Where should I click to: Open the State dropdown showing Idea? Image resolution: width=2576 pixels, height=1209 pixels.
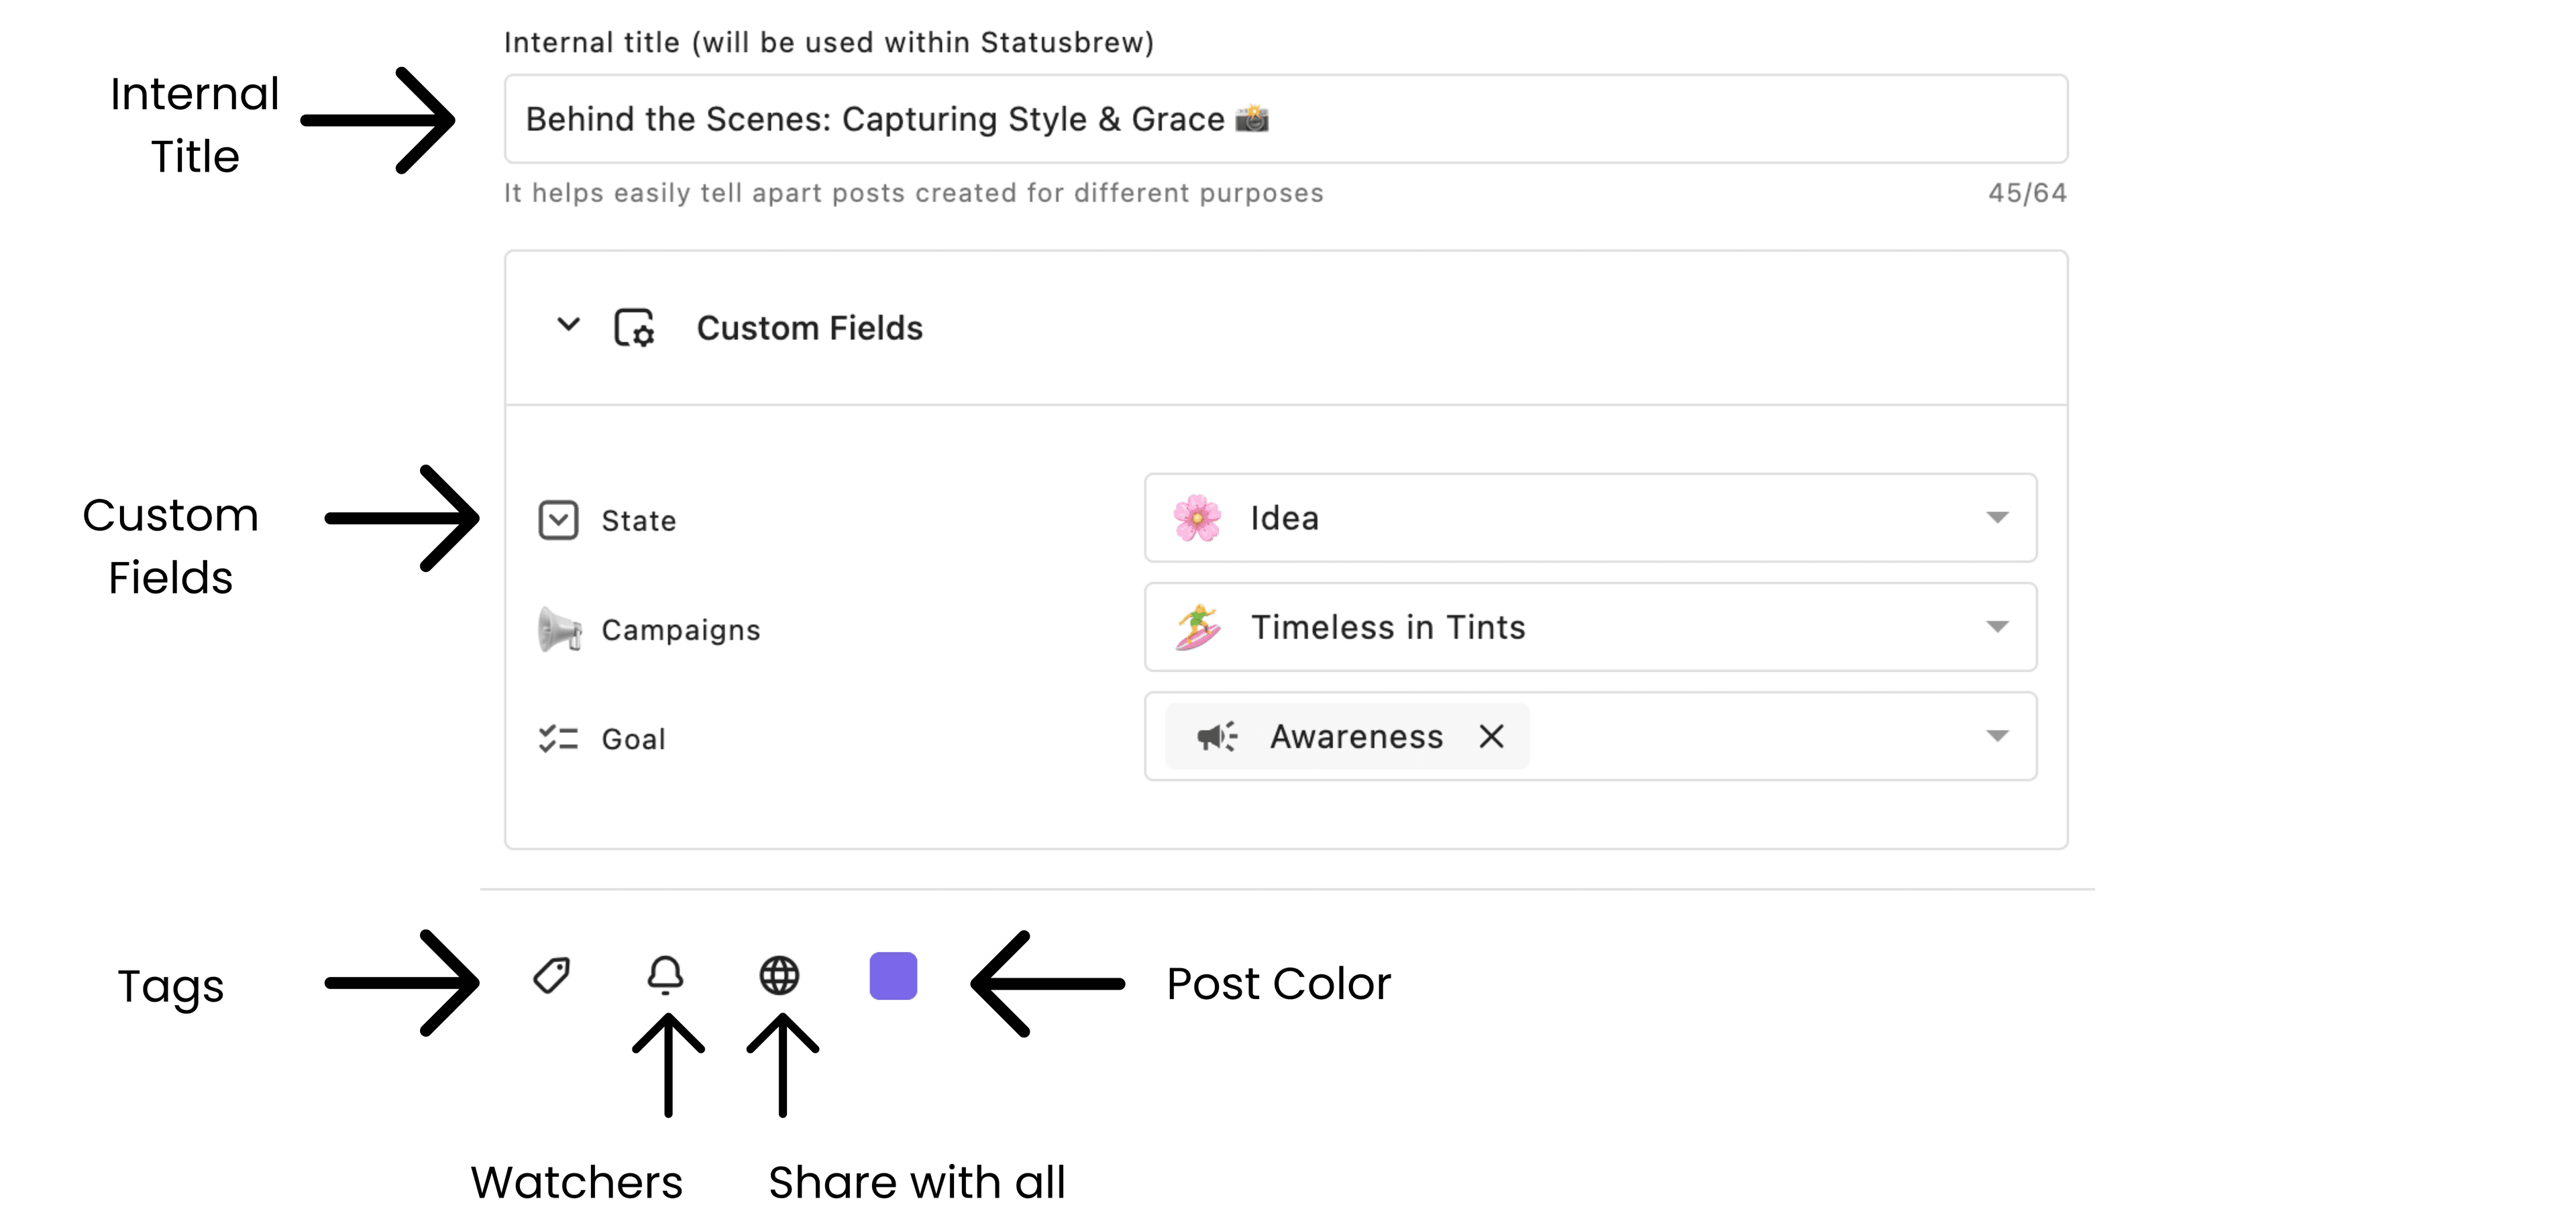(1996, 518)
